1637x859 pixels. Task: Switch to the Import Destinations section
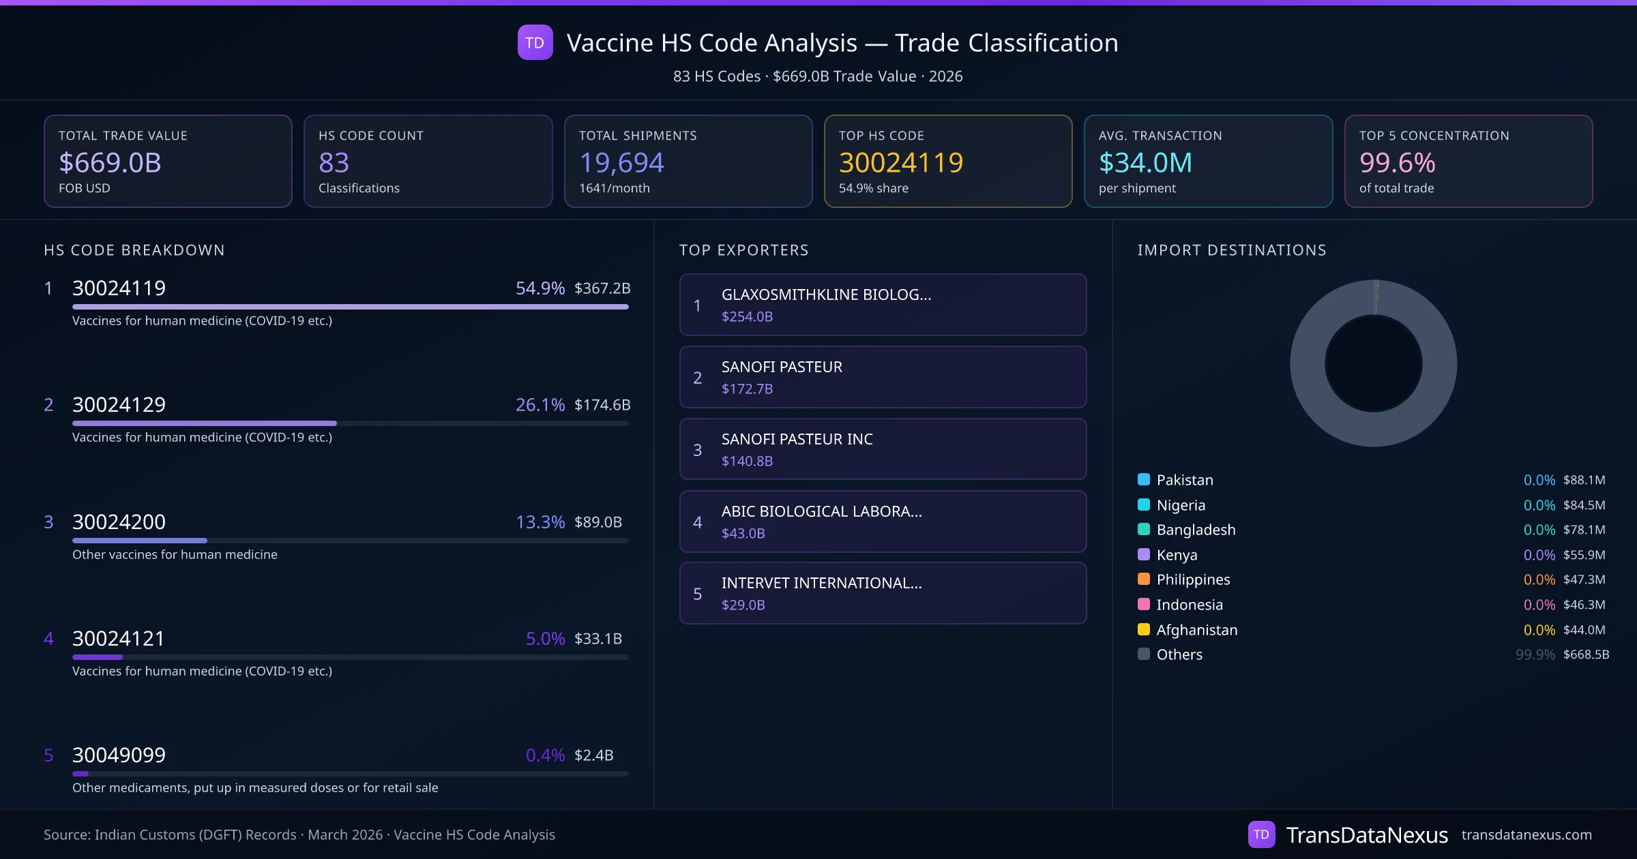click(1232, 250)
